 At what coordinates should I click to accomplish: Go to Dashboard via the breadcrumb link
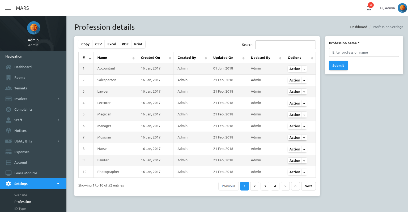tap(358, 27)
